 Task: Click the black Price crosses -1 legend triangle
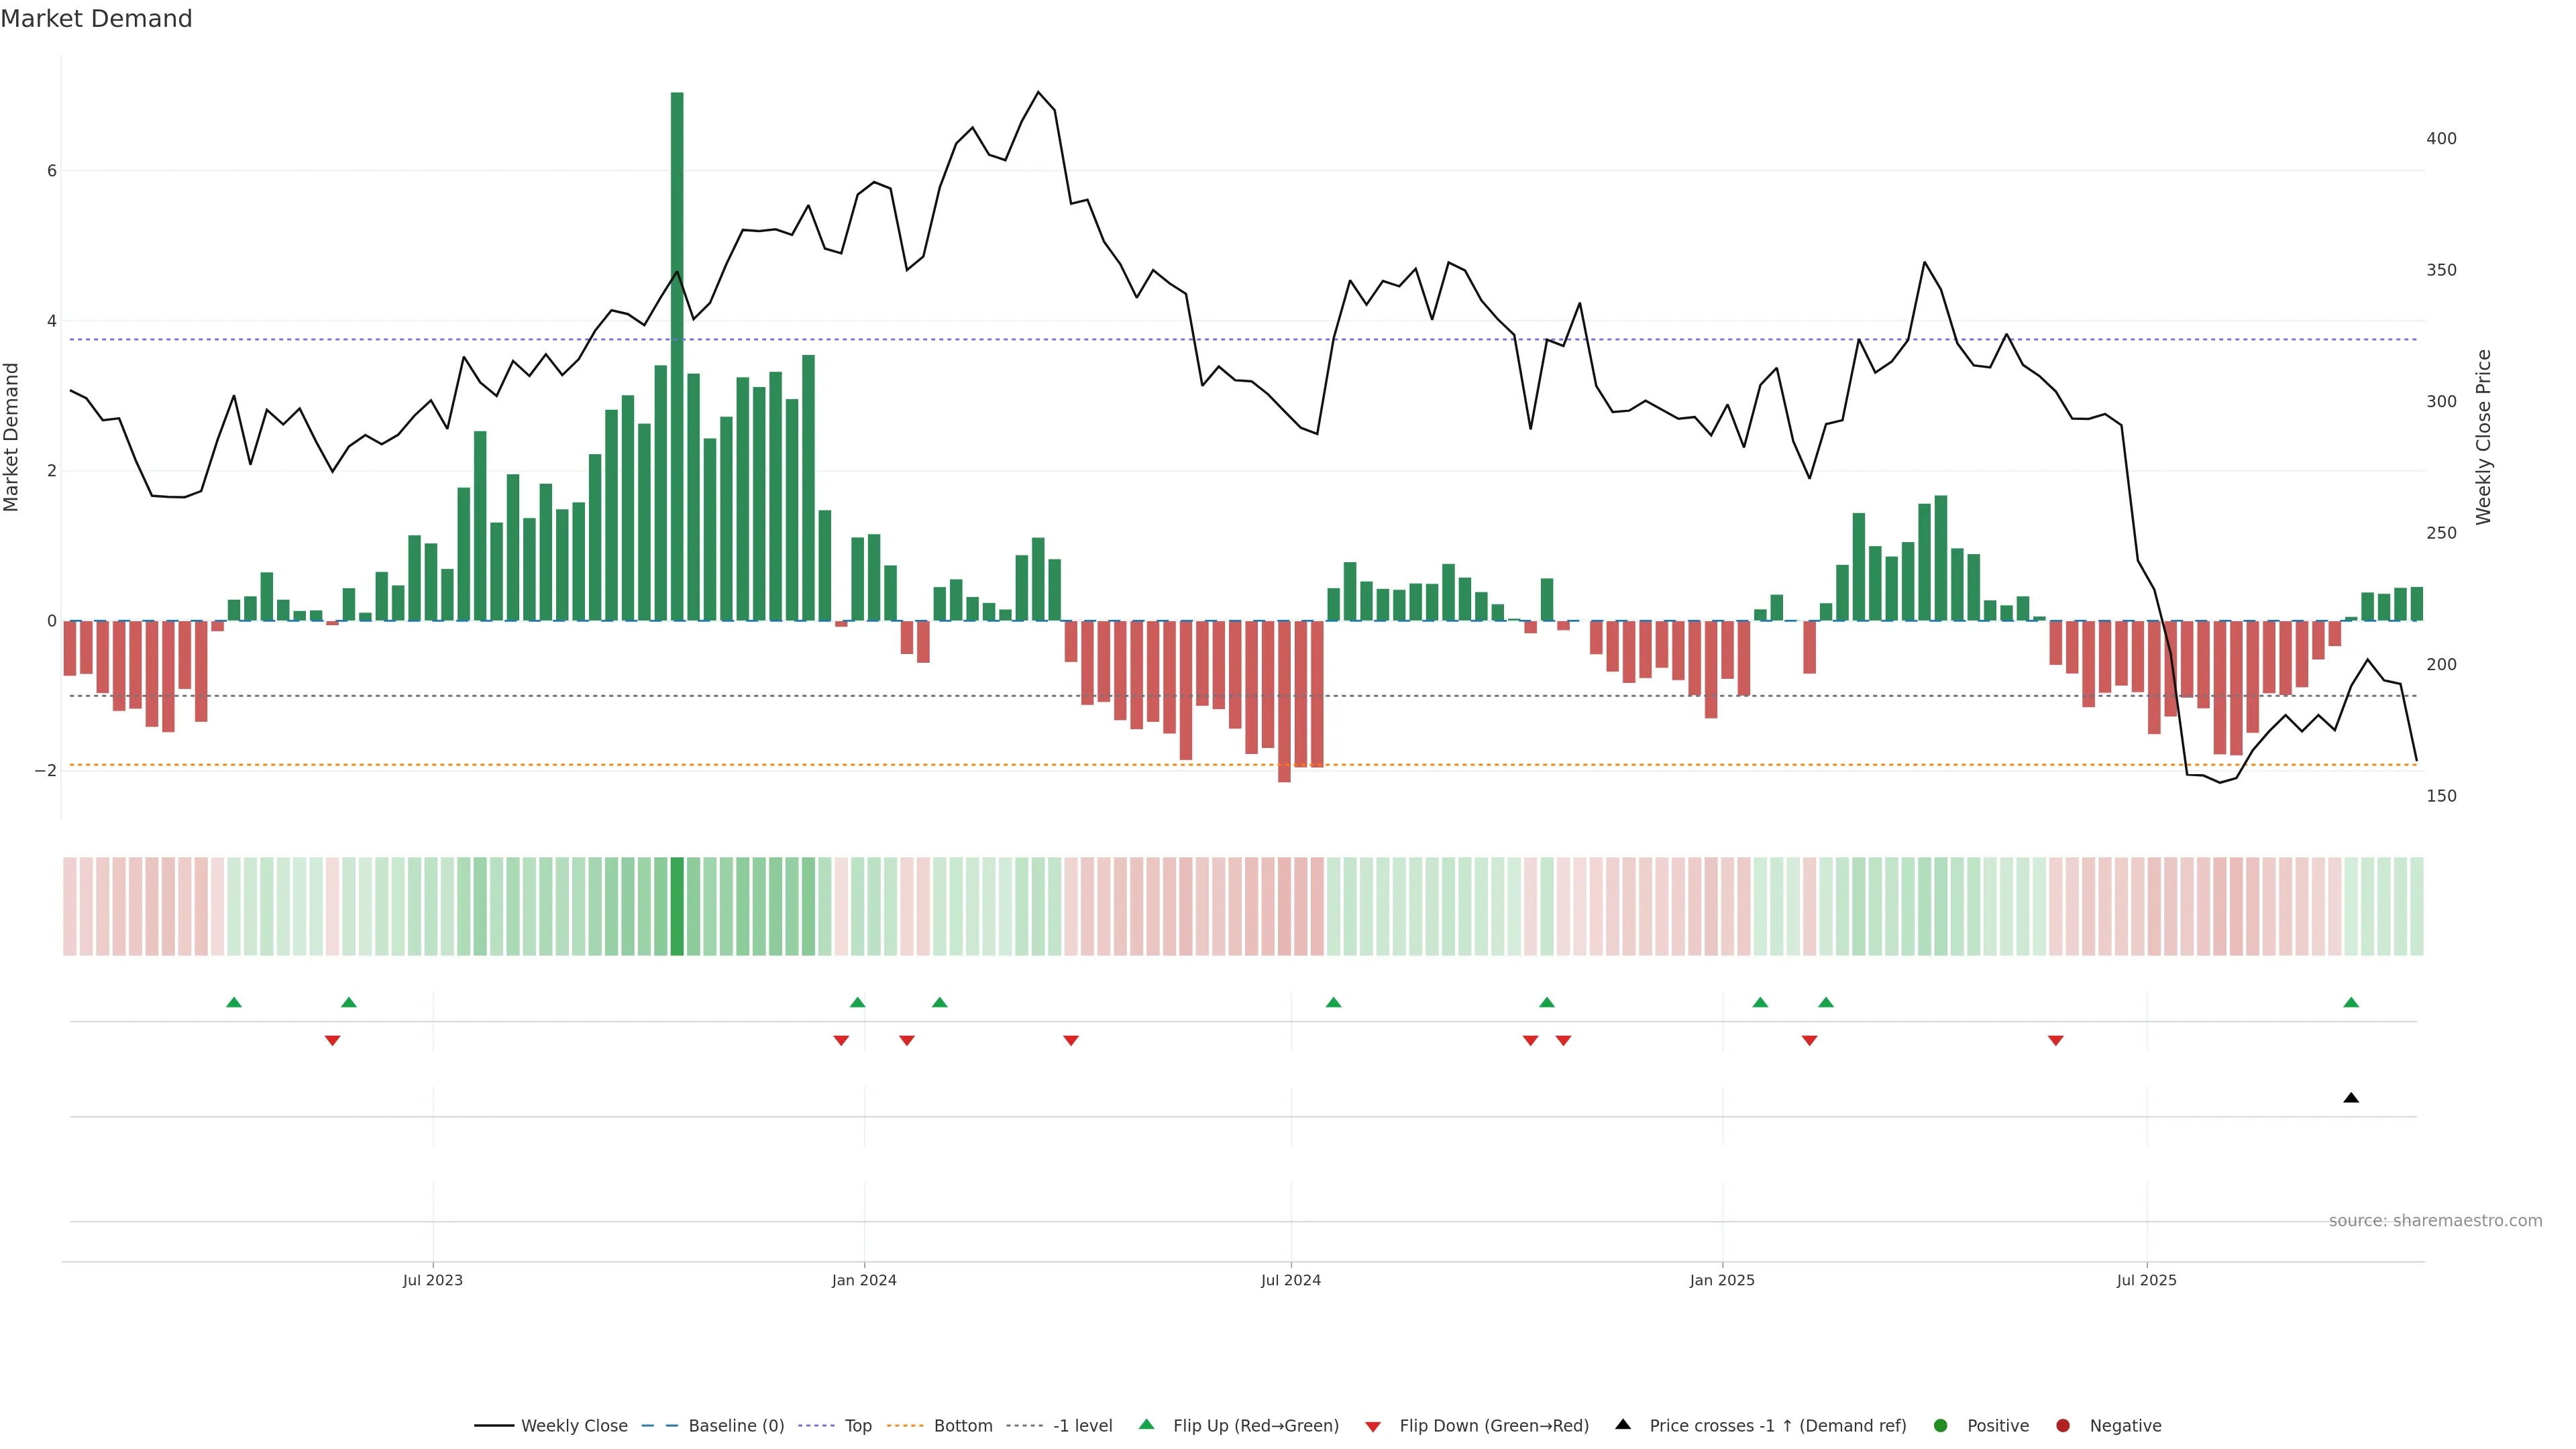1623,1425
